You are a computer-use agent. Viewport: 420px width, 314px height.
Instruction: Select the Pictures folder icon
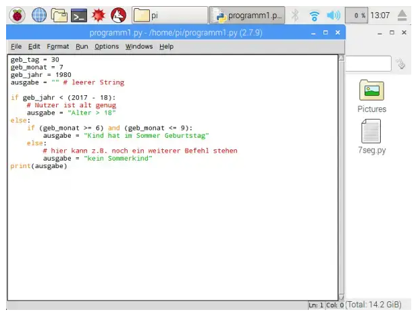pyautogui.click(x=371, y=90)
